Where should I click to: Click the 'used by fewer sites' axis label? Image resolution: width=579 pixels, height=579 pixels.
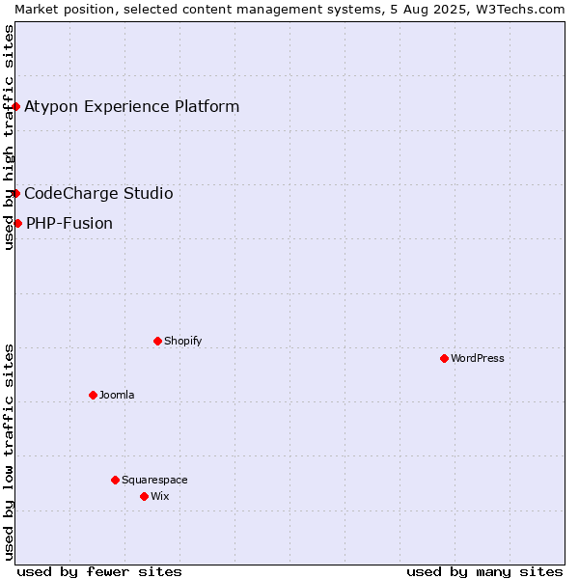pos(99,572)
